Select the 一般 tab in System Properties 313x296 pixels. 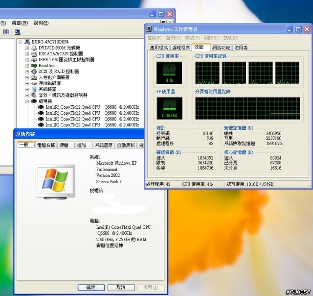pyautogui.click(x=26, y=145)
